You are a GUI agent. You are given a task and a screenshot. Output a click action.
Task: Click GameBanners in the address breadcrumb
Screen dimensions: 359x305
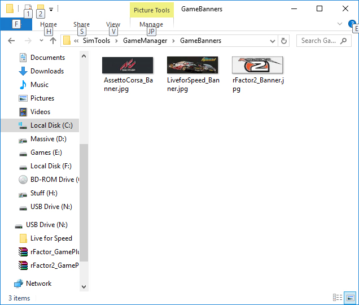200,41
